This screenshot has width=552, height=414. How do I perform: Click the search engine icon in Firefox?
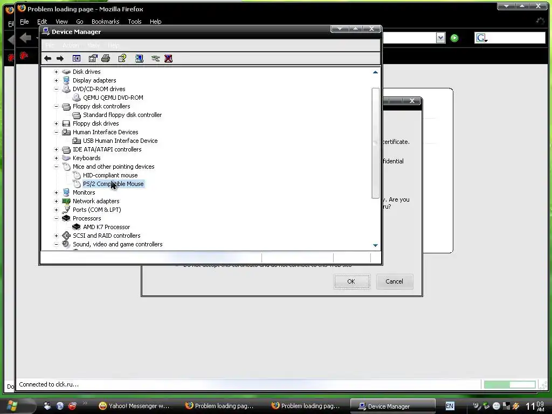pos(481,38)
